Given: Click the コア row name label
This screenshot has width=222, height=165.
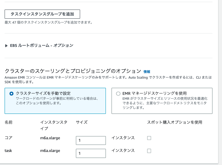Looking at the screenshot, I should click(x=8, y=138).
